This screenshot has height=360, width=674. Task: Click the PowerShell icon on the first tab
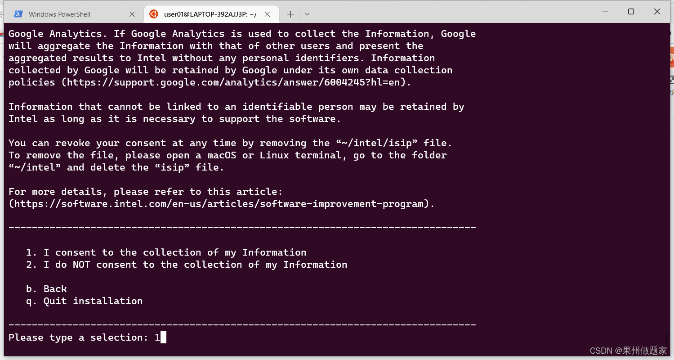(18, 14)
